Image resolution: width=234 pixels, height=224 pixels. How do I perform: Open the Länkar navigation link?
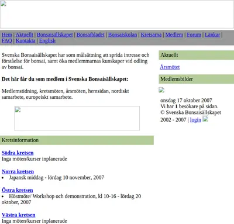212,35
